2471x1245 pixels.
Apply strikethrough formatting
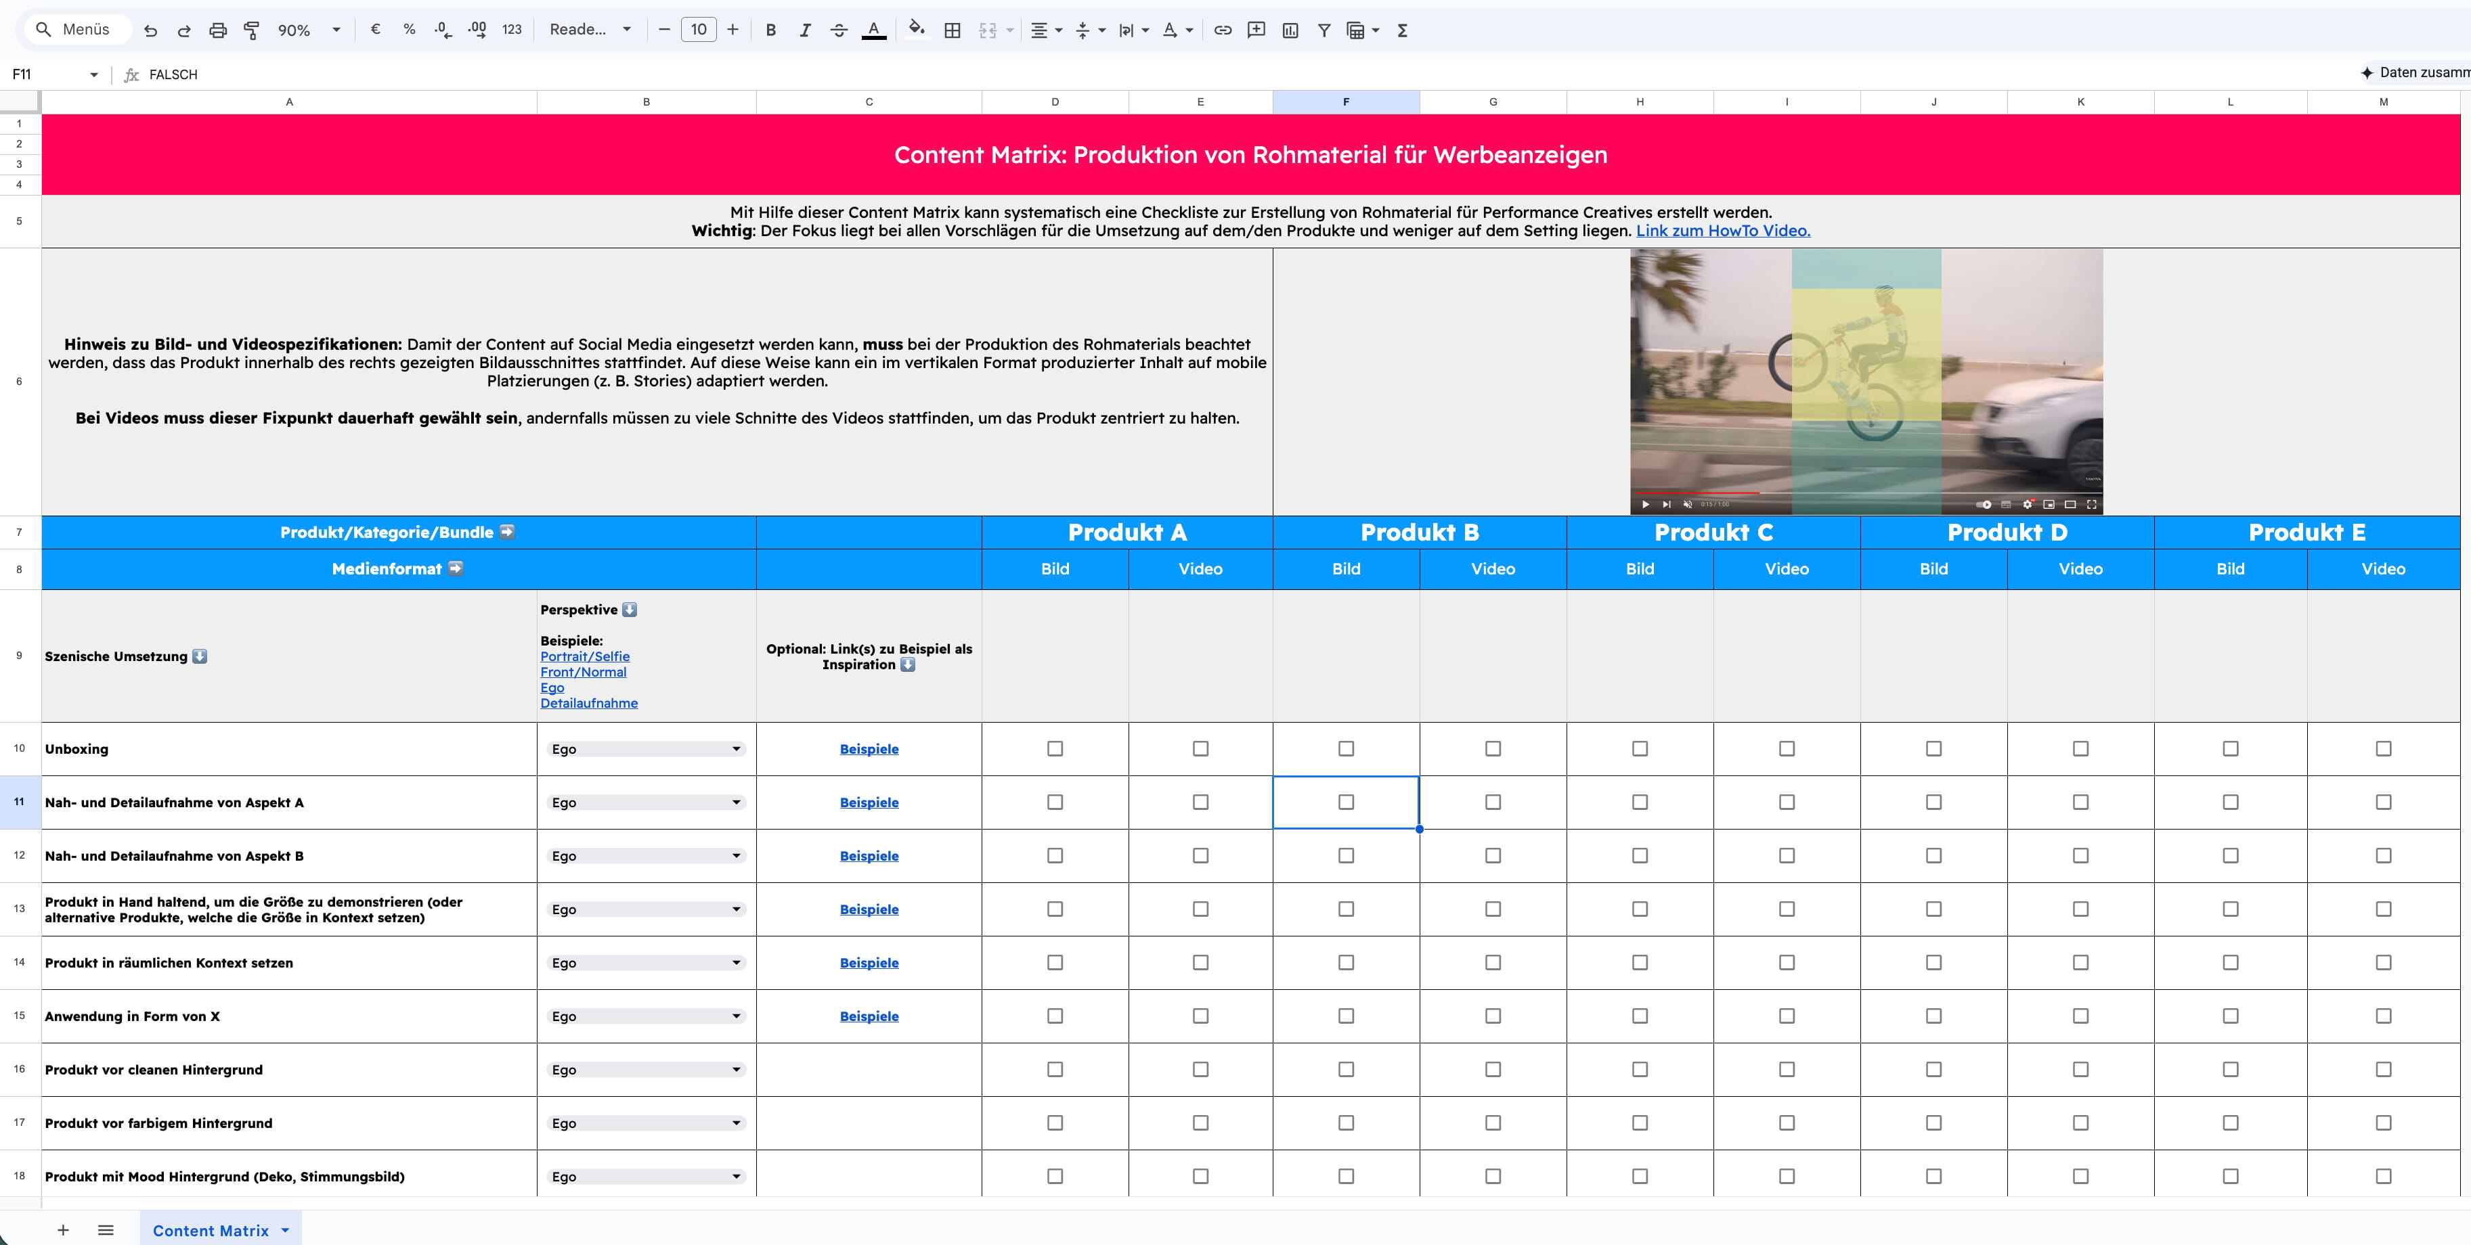pyautogui.click(x=838, y=30)
